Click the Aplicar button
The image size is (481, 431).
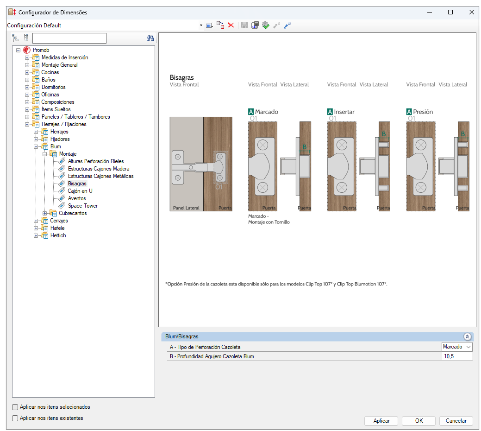point(381,421)
